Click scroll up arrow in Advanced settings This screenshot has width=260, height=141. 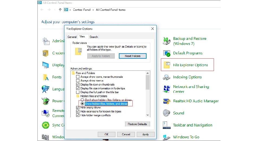[x=148, y=73]
